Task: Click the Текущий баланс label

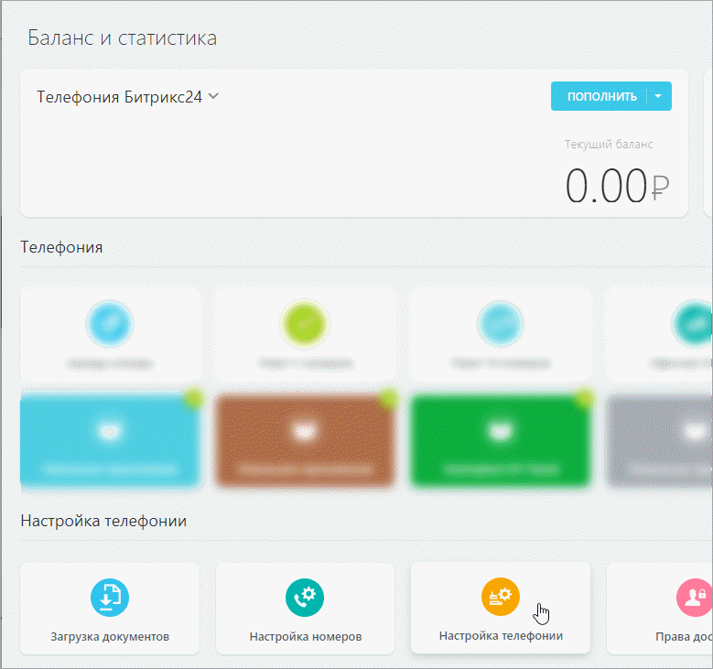Action: coord(609,145)
